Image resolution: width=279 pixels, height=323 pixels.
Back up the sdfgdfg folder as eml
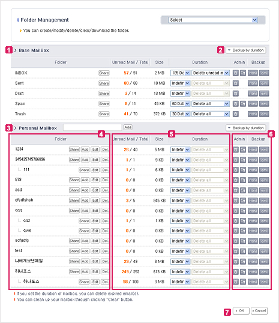[x=264, y=241]
